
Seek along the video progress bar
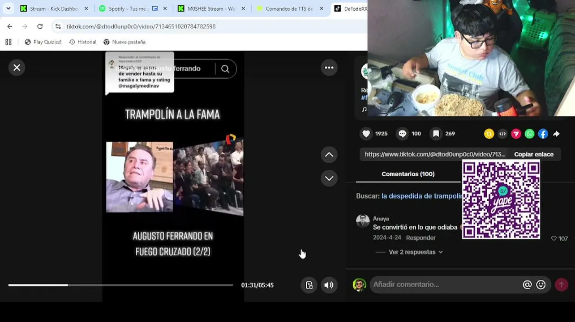pos(120,285)
